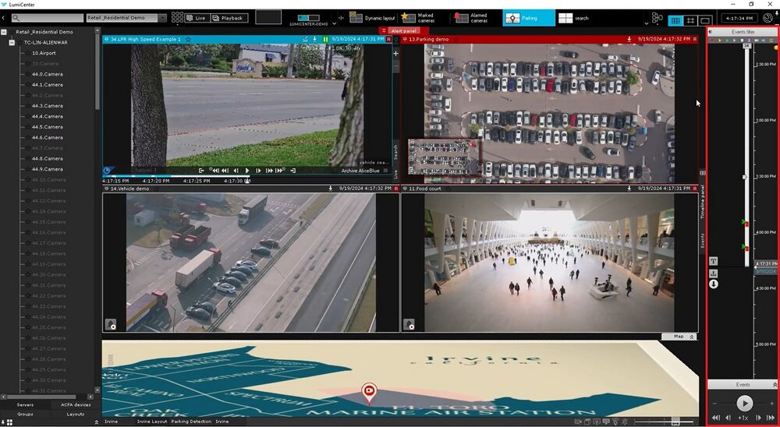Viewport: 780px width, 427px height.
Task: Play the archive in the LPR tile
Action: [x=247, y=171]
